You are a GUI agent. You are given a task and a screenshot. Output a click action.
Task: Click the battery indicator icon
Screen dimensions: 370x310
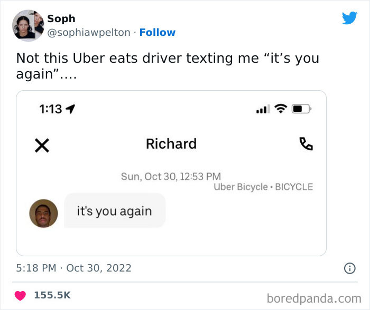point(302,109)
